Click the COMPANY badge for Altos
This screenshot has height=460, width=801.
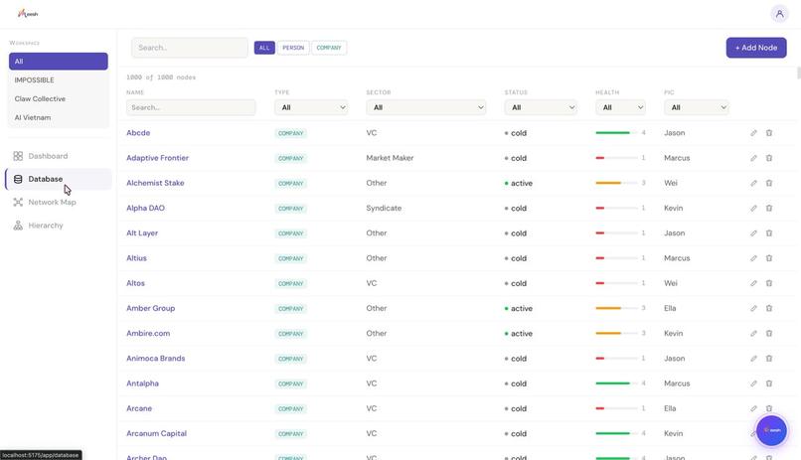coord(290,283)
